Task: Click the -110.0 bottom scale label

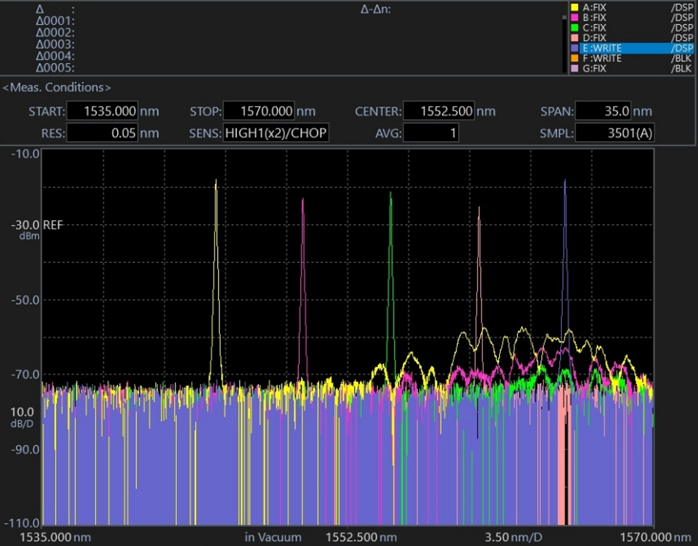Action: [x=22, y=523]
